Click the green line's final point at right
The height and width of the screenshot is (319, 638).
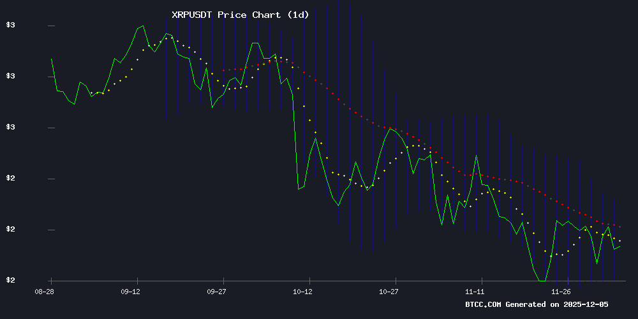(619, 246)
